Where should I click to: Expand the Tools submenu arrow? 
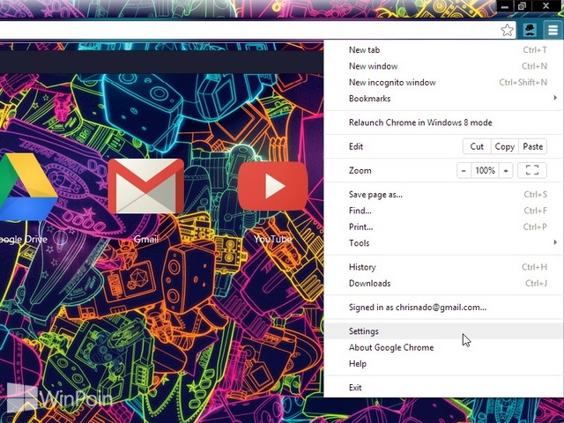555,242
